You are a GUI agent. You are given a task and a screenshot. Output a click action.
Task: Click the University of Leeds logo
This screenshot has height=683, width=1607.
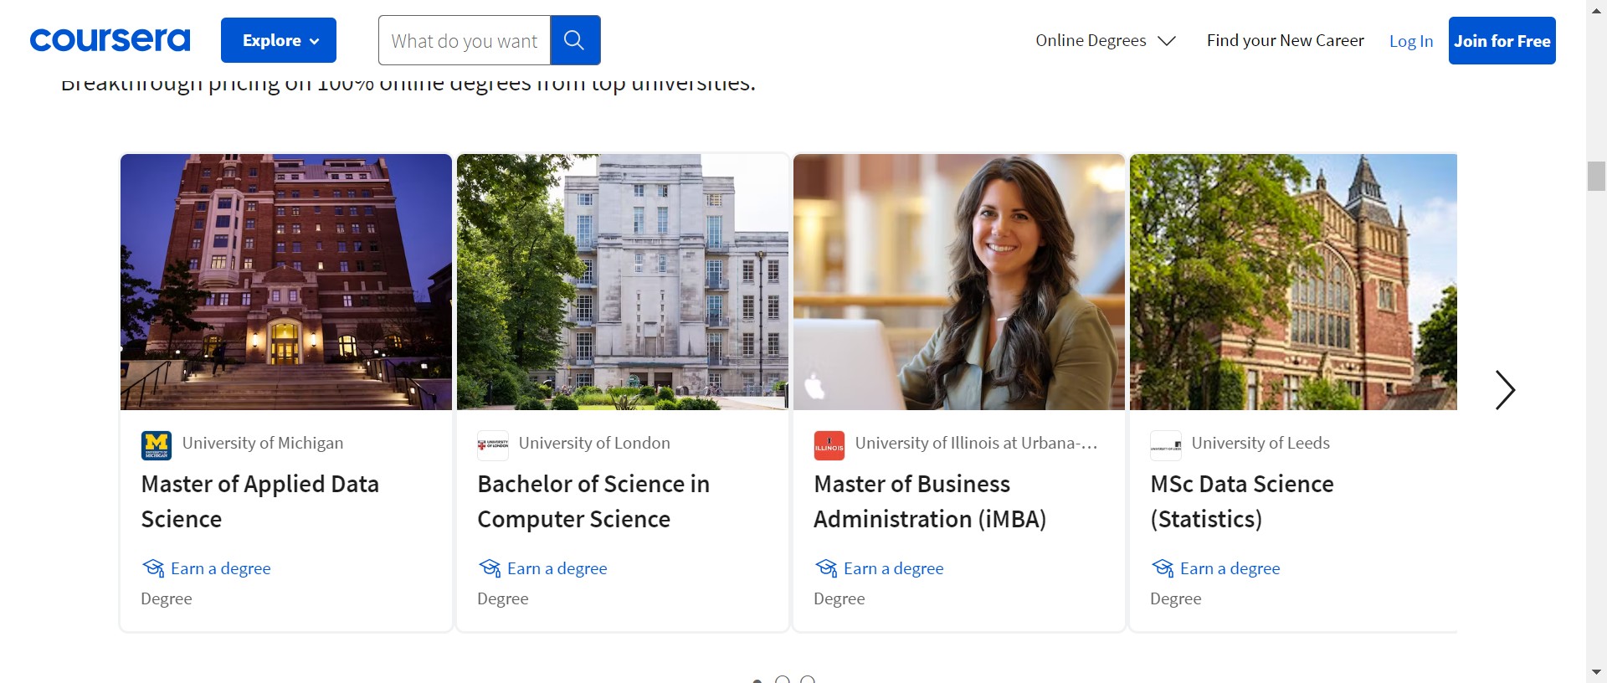pos(1166,445)
